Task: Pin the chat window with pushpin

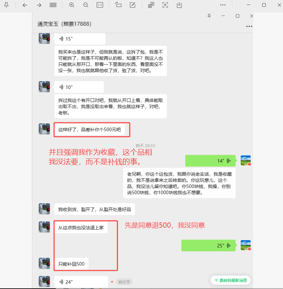Action: [x=209, y=16]
